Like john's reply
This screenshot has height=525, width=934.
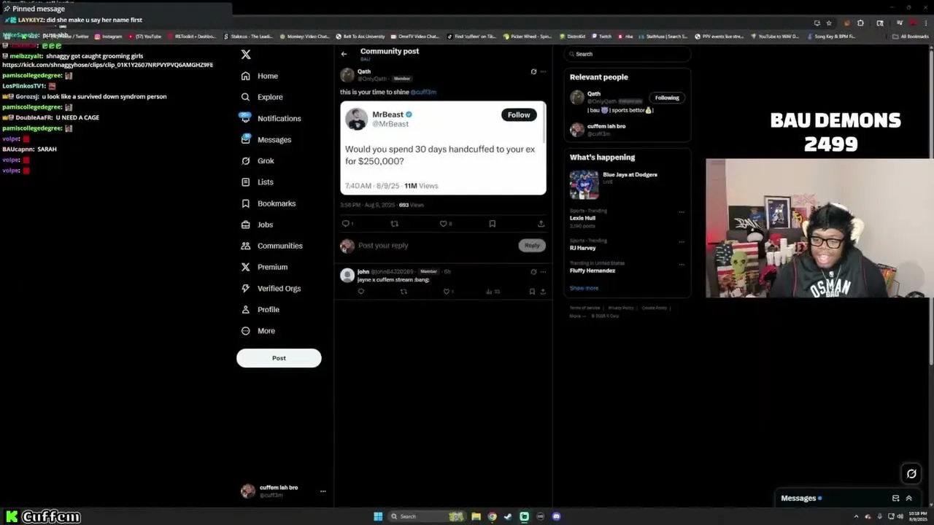[447, 292]
